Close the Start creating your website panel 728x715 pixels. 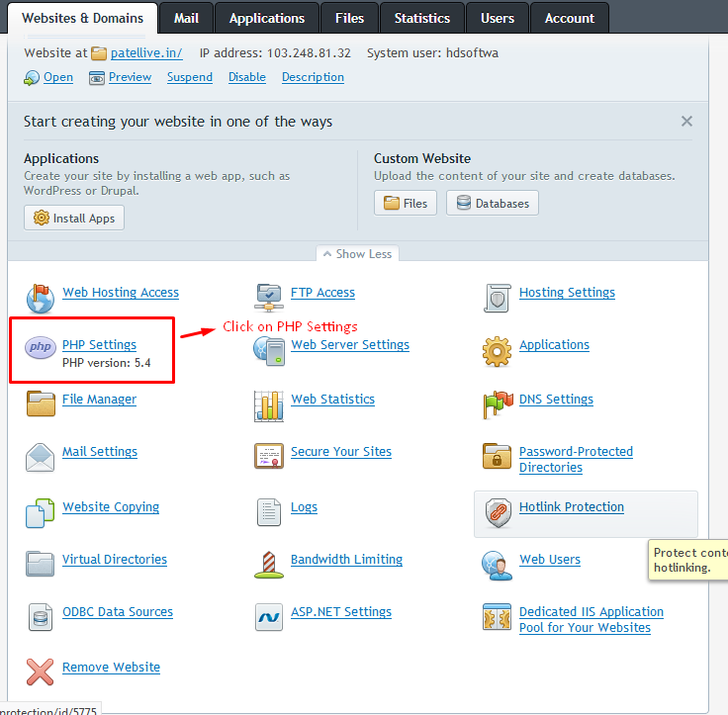click(686, 122)
